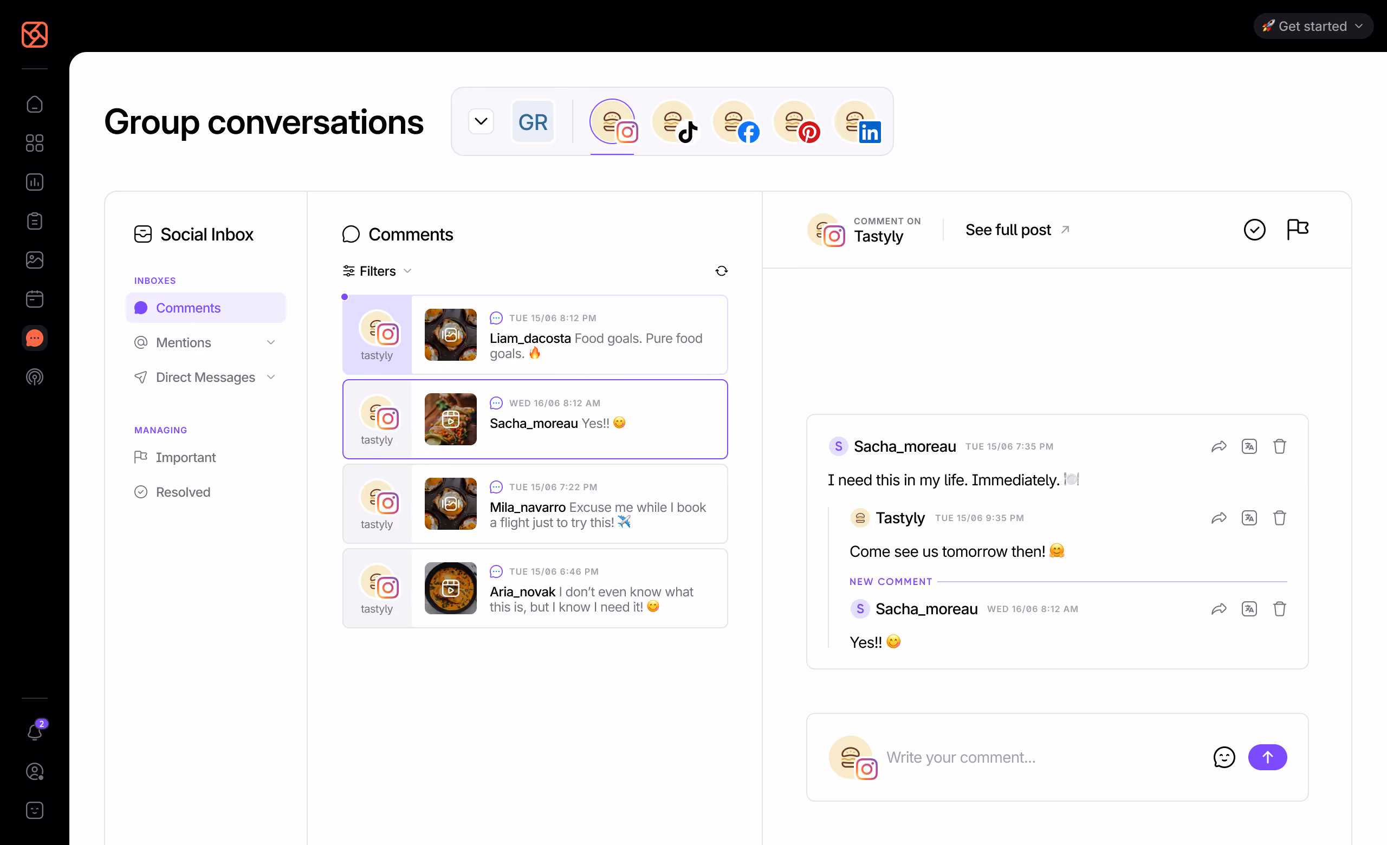This screenshot has height=845, width=1387.
Task: Open the analytics chart icon in sidebar
Action: tap(34, 181)
